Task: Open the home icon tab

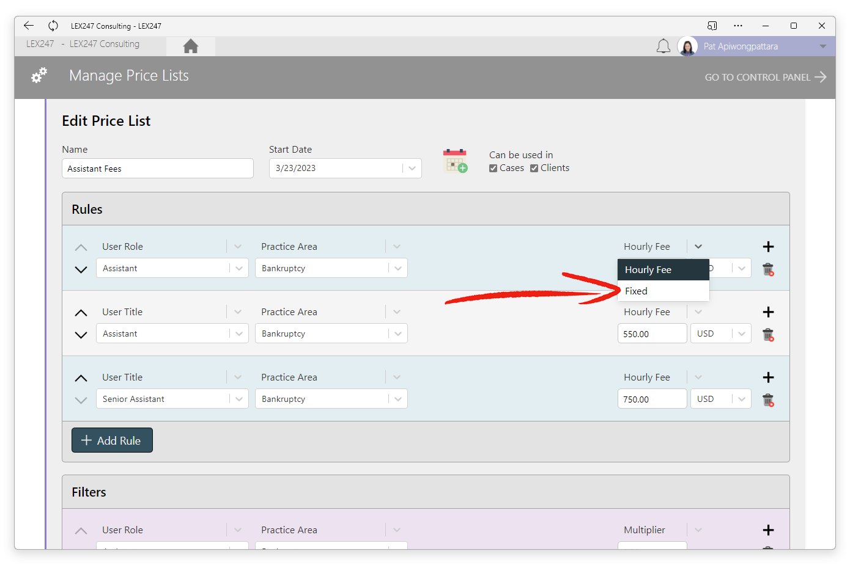Action: coord(191,46)
